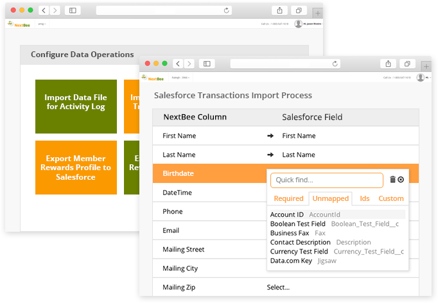Screen dimensions: 438x303
Task: Delete Birthdate mapping with trash icon
Action: point(393,179)
